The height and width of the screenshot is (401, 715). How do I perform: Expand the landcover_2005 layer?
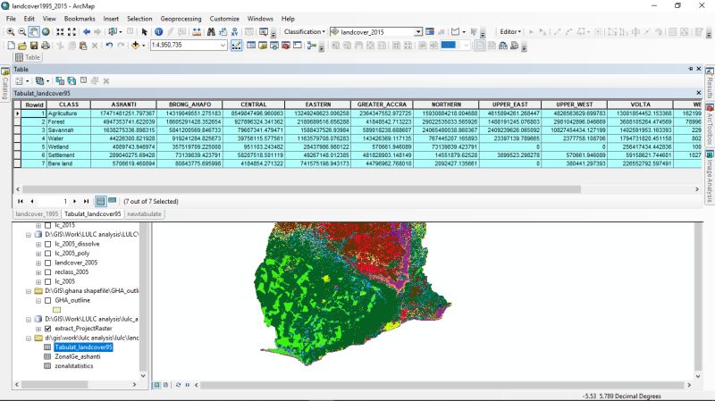coord(38,263)
